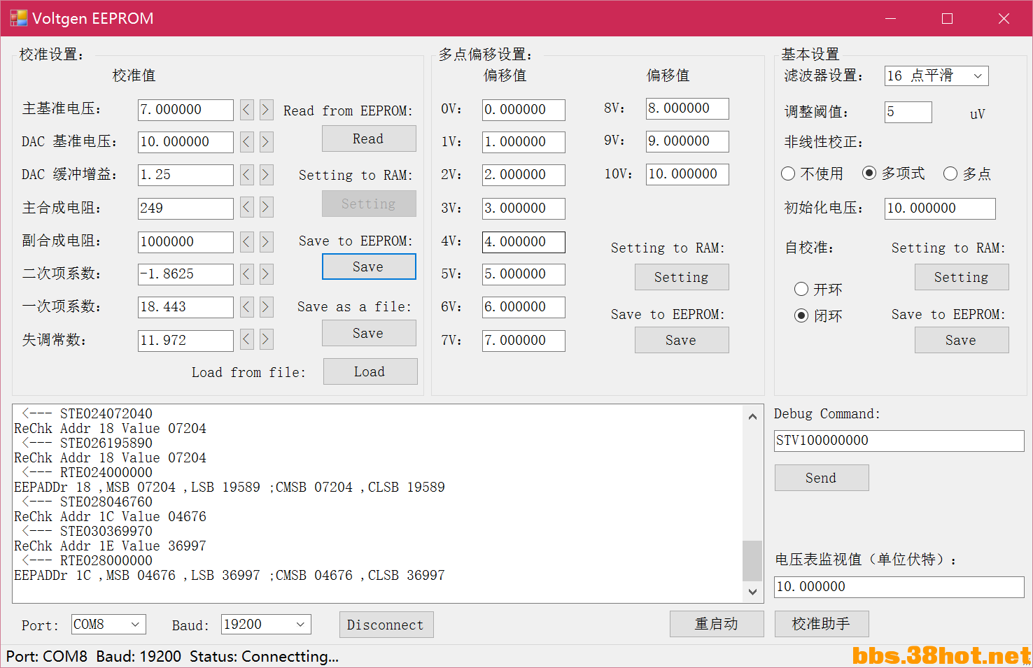The height and width of the screenshot is (668, 1033).
Task: Open the 滤波器设置 dropdown
Action: point(936,76)
